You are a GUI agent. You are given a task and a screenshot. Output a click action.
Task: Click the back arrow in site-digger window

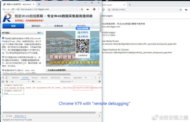click(4, 9)
